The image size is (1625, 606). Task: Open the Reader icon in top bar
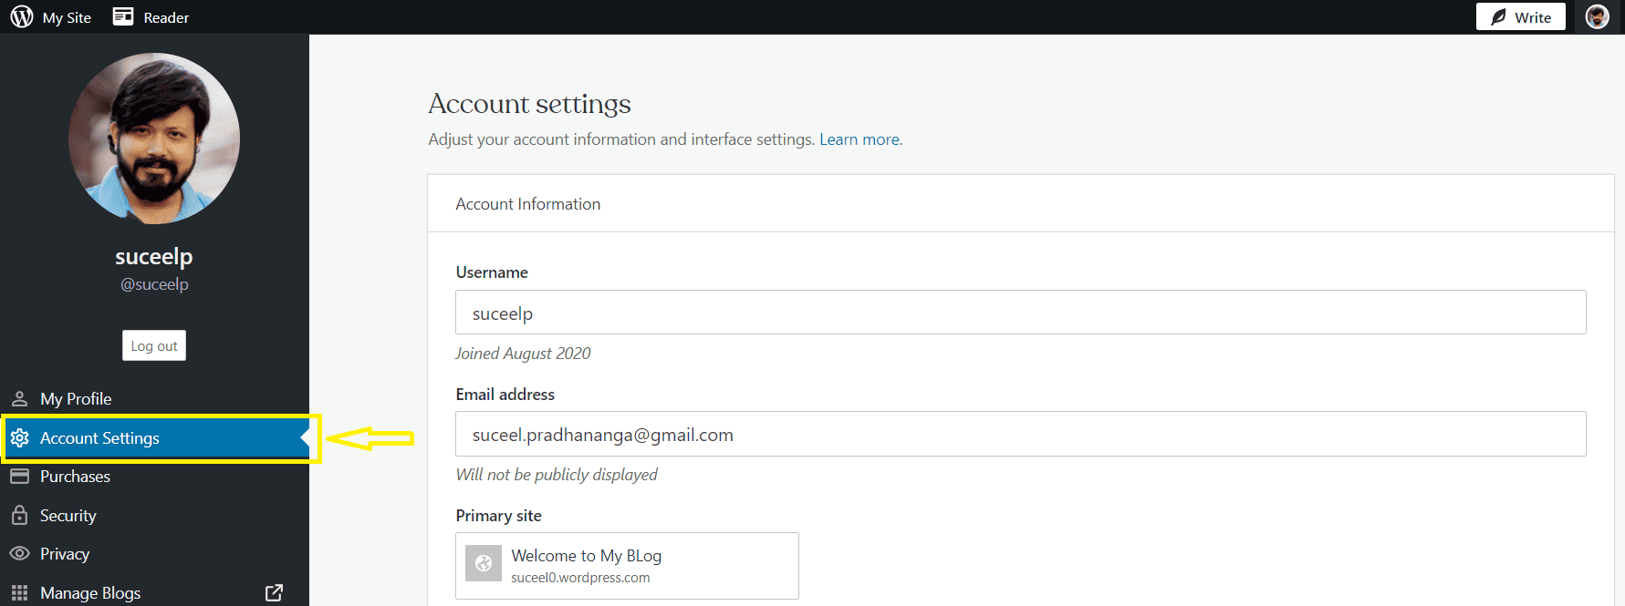123,17
